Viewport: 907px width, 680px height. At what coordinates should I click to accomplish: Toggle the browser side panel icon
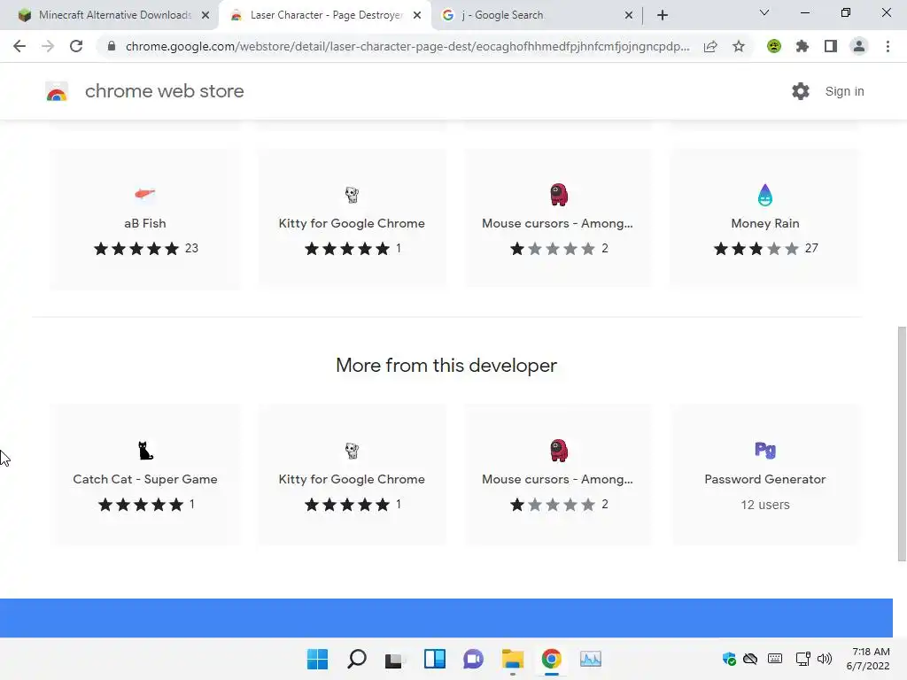click(x=831, y=46)
